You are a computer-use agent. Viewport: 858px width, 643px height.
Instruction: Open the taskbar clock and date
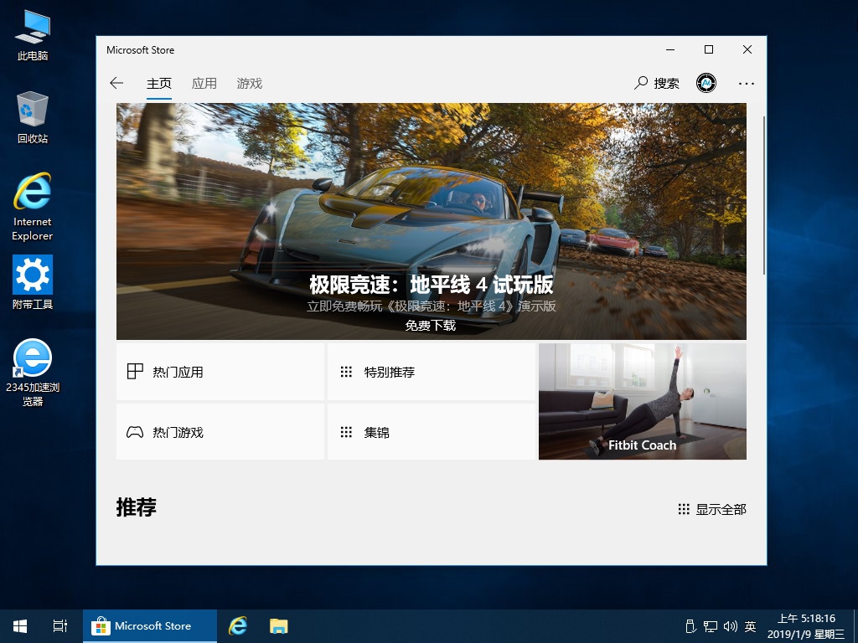(806, 626)
